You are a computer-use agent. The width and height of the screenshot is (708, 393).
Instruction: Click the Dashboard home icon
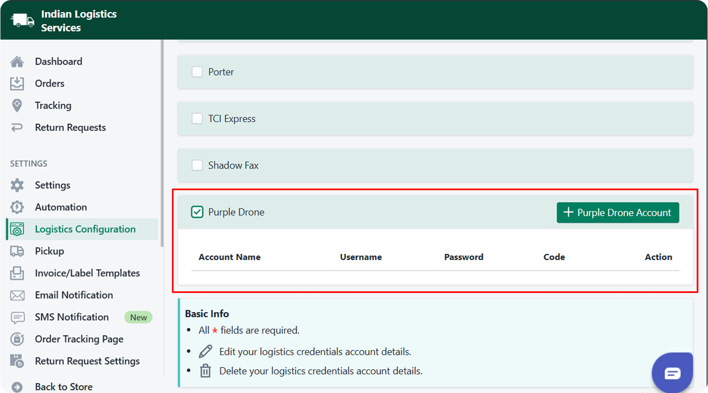[x=17, y=62]
